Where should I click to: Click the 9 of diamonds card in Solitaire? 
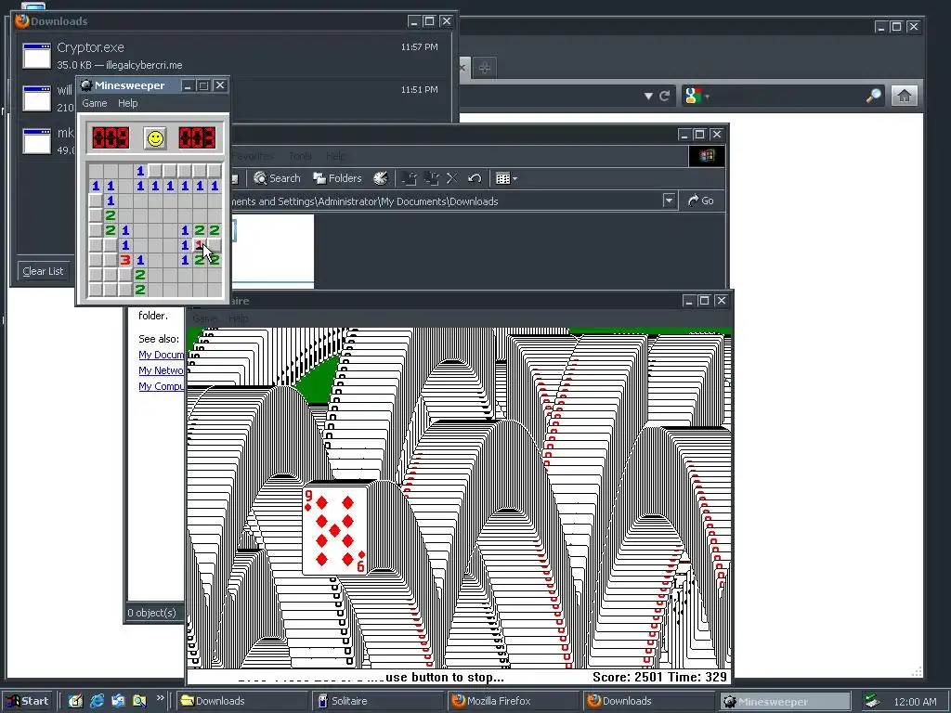(334, 531)
